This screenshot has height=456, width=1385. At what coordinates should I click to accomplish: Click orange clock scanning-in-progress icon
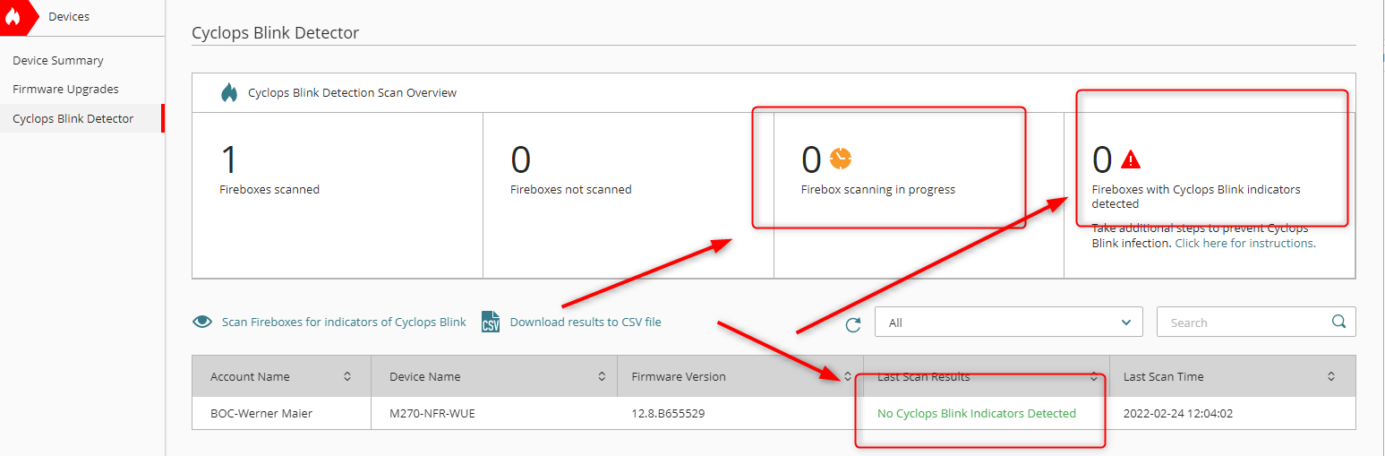coord(840,159)
